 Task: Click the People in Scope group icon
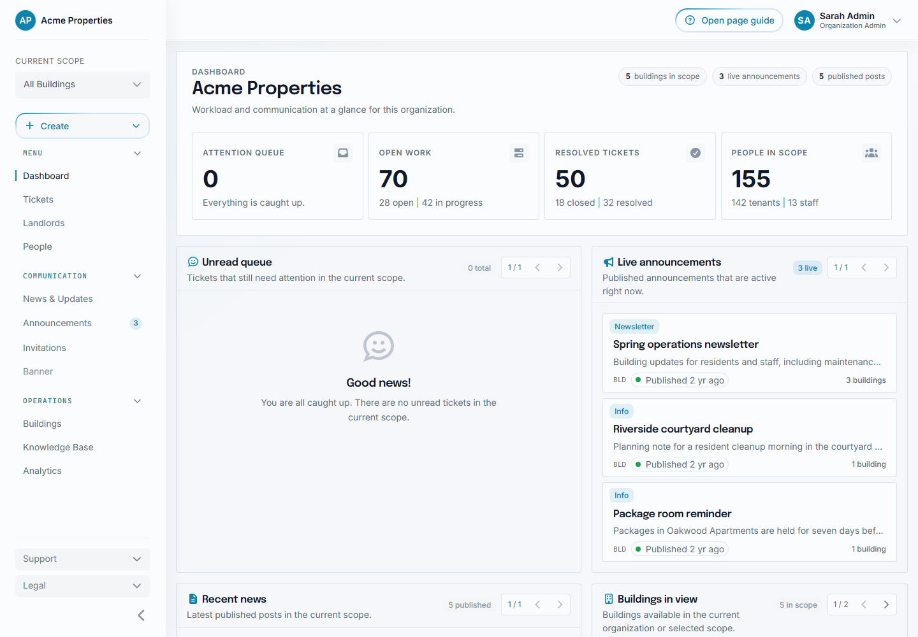(x=871, y=153)
